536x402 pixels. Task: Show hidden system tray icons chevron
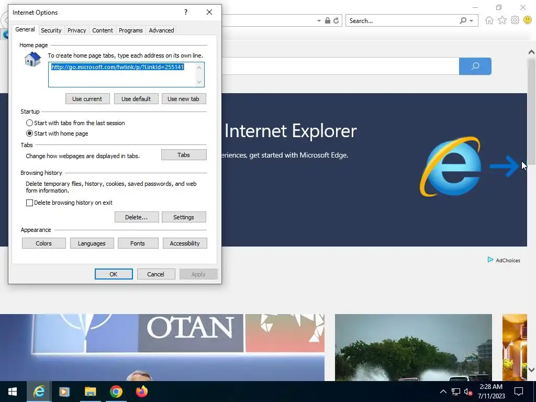pos(443,392)
